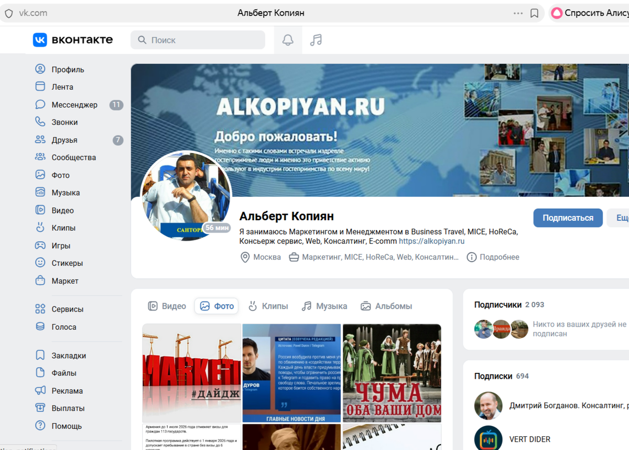Click the Помощь question mark icon
The width and height of the screenshot is (629, 450).
[40, 426]
